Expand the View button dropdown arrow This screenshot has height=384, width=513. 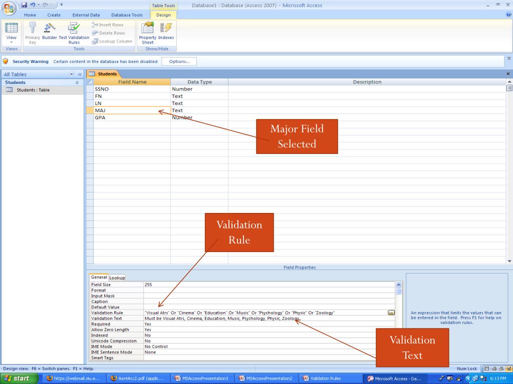pos(12,42)
